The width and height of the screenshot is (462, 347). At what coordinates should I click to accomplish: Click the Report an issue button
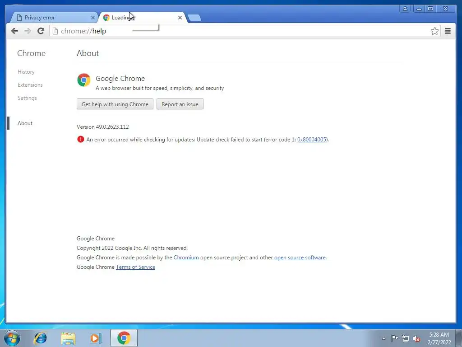click(x=180, y=104)
